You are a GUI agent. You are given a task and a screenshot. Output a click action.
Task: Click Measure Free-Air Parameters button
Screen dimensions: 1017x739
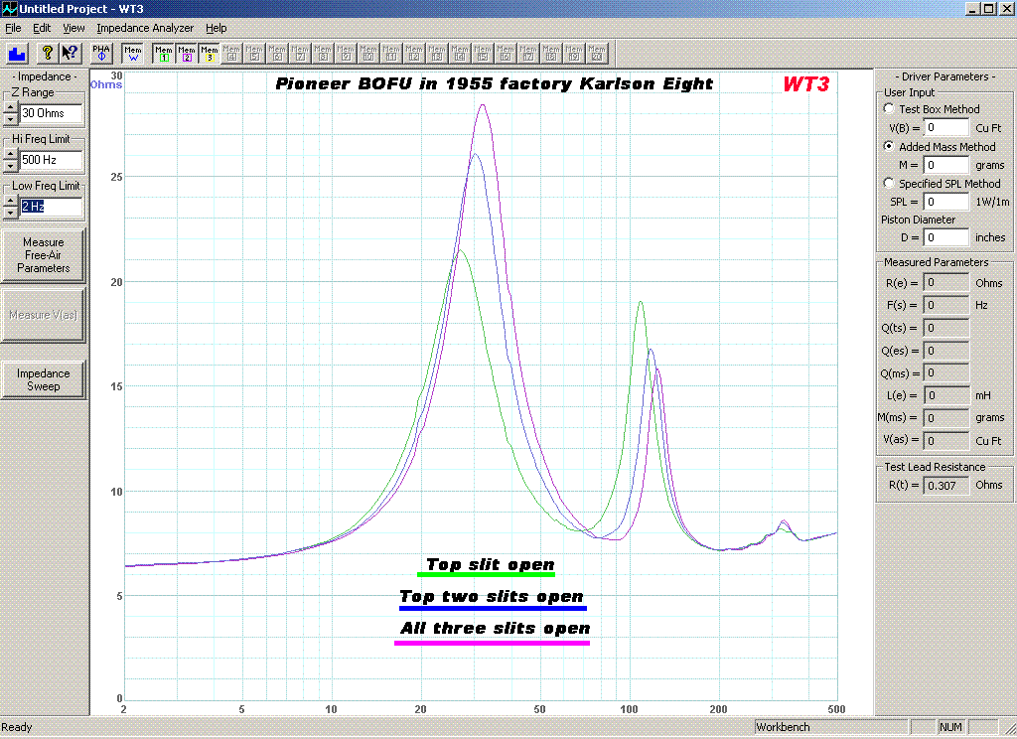(43, 255)
